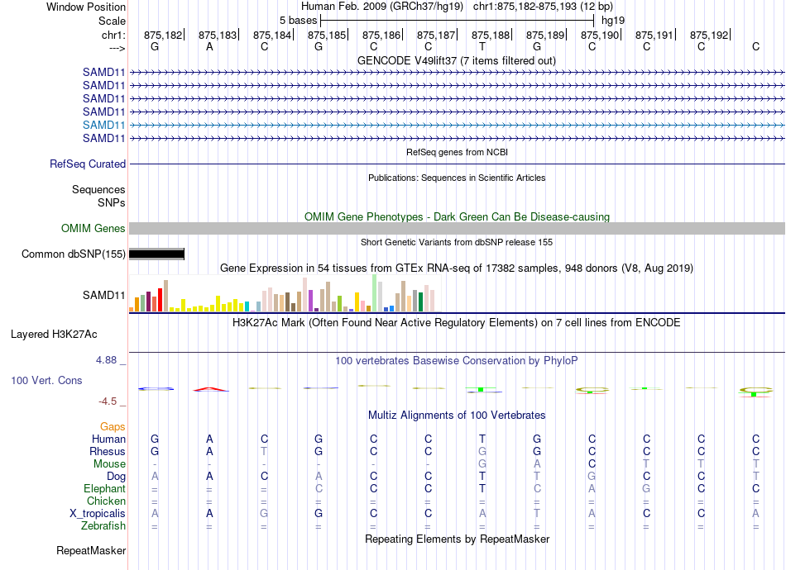Click the 'RefSeq genes from NCBI' track title
Viewport: 786px width, 570px height.
click(457, 152)
